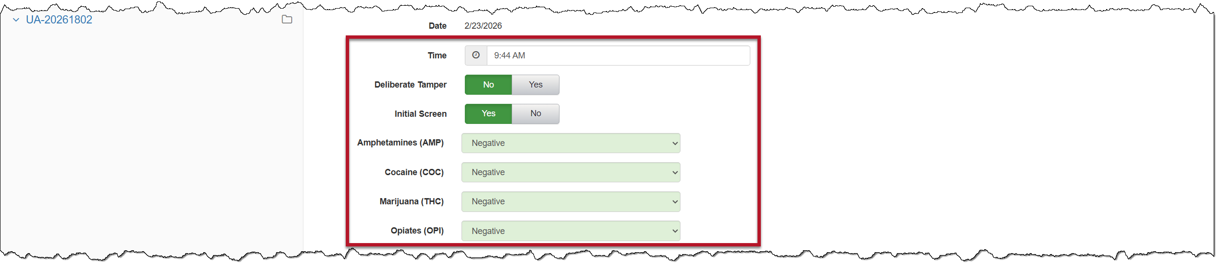Open the UA-20261802 record link
This screenshot has width=1218, height=267.
(x=59, y=20)
